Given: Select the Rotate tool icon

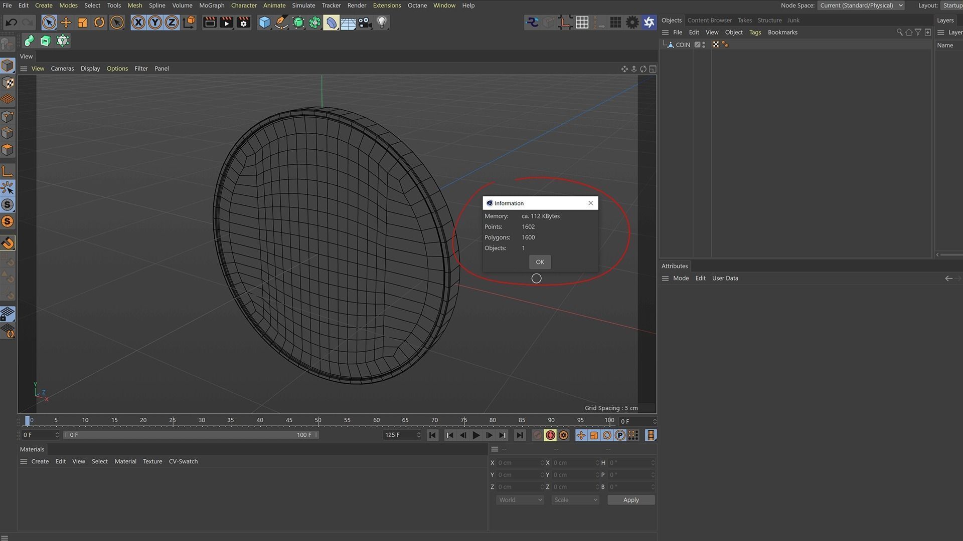Looking at the screenshot, I should [x=99, y=23].
